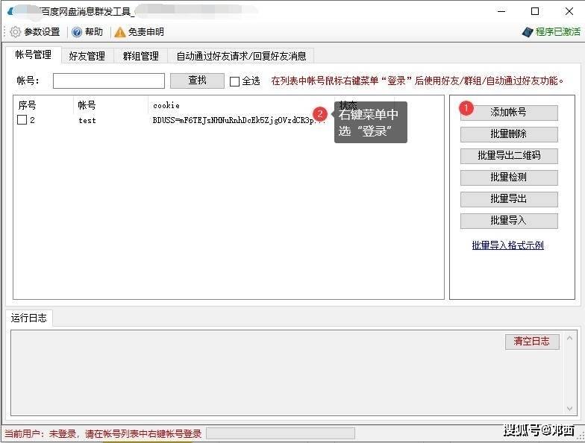This screenshot has width=585, height=443.
Task: Open the 参数设置 gear icon
Action: click(x=15, y=32)
